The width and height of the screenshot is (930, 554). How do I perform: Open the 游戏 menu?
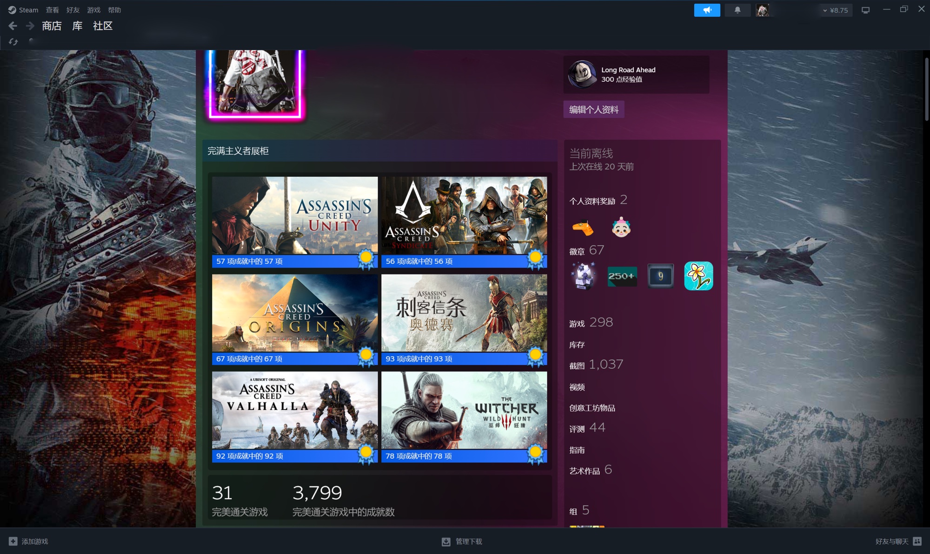(x=94, y=10)
